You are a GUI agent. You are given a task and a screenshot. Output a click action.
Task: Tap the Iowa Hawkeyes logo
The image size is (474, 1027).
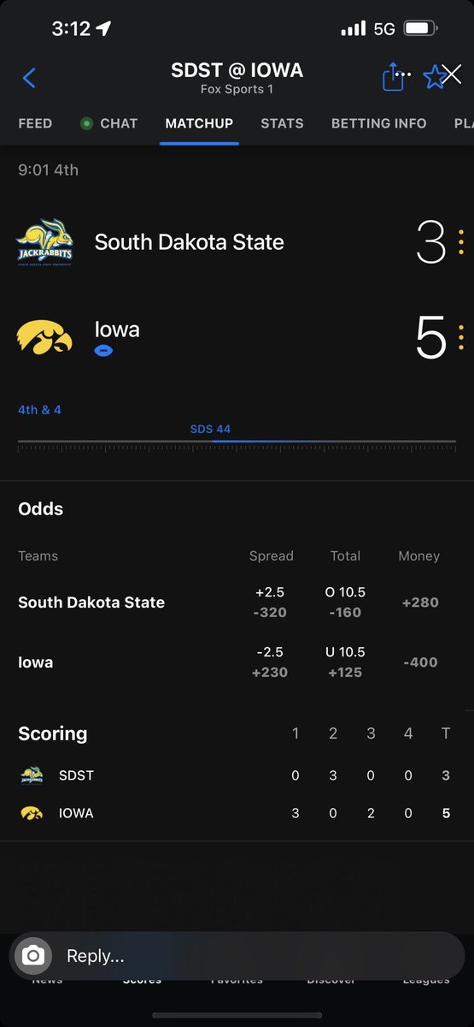[x=44, y=338]
